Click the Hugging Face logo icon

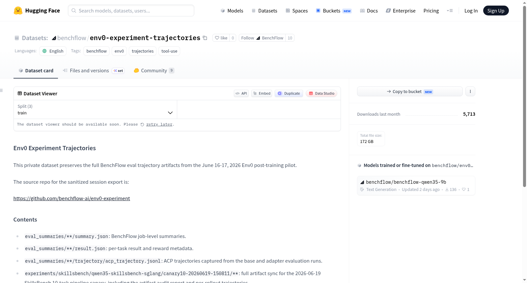[18, 11]
